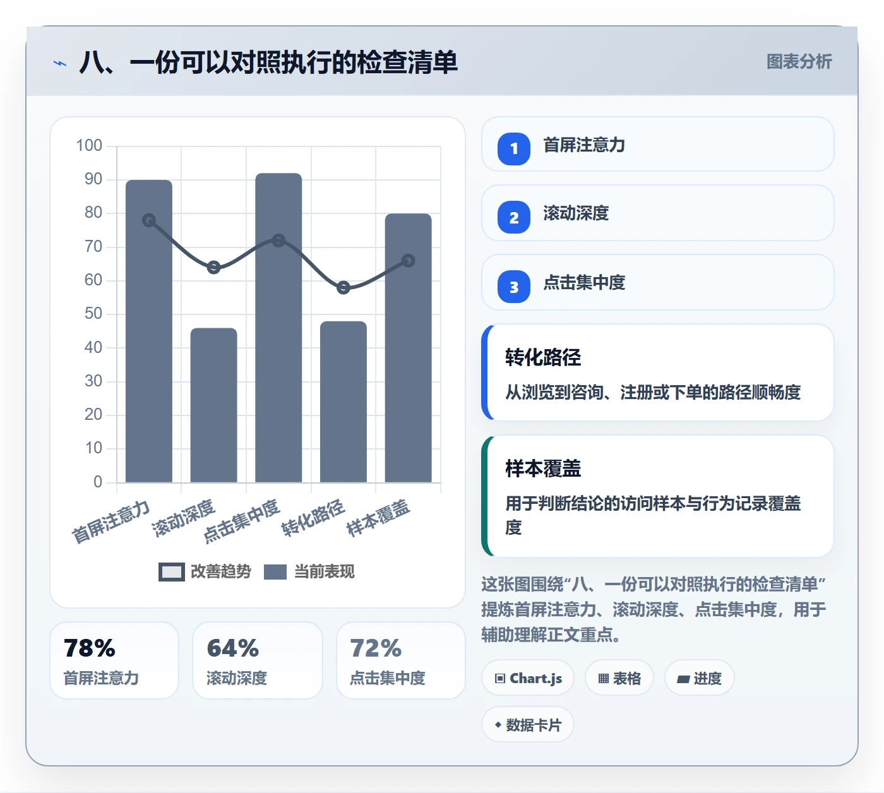The width and height of the screenshot is (884, 793).
Task: Click the 滚动深度 bar in chart
Action: (x=214, y=405)
